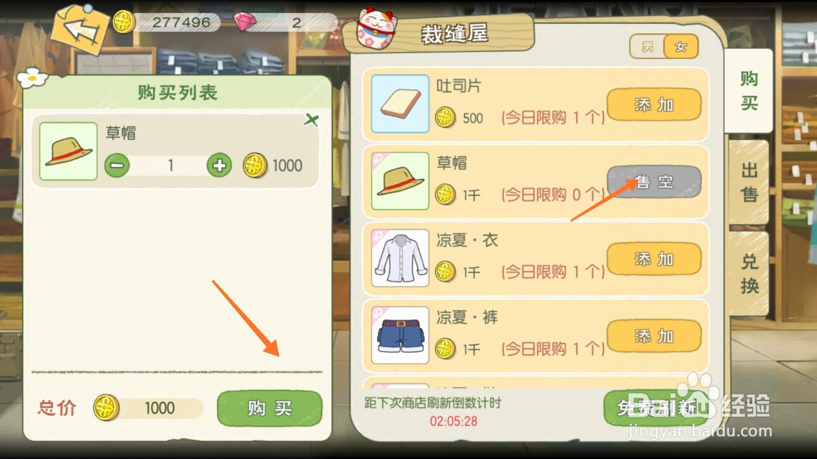This screenshot has height=459, width=817.
Task: Click the 免费刷新 refresh button
Action: pyautogui.click(x=656, y=408)
